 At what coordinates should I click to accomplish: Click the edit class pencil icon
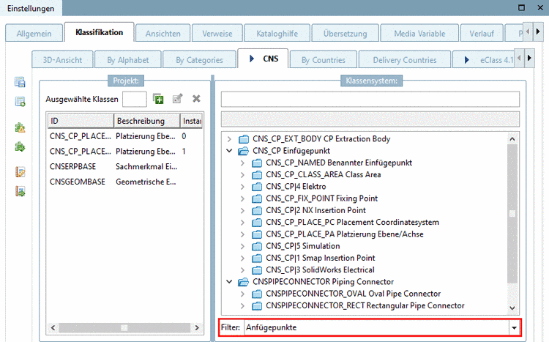(x=178, y=99)
